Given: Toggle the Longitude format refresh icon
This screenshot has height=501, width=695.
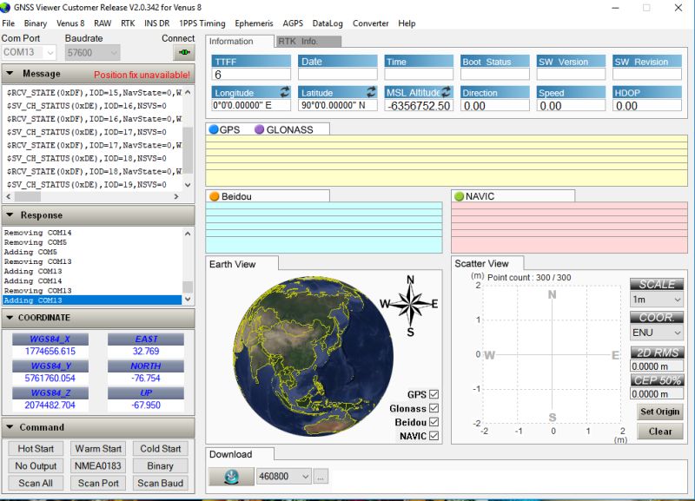Looking at the screenshot, I should (283, 90).
